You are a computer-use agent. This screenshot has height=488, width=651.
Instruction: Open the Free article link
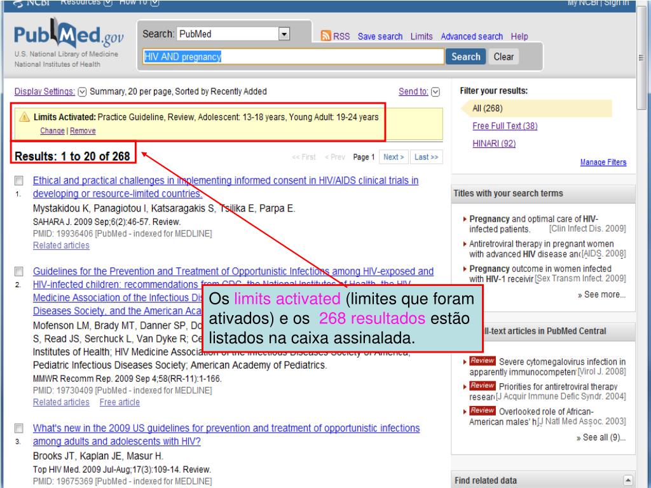(120, 402)
